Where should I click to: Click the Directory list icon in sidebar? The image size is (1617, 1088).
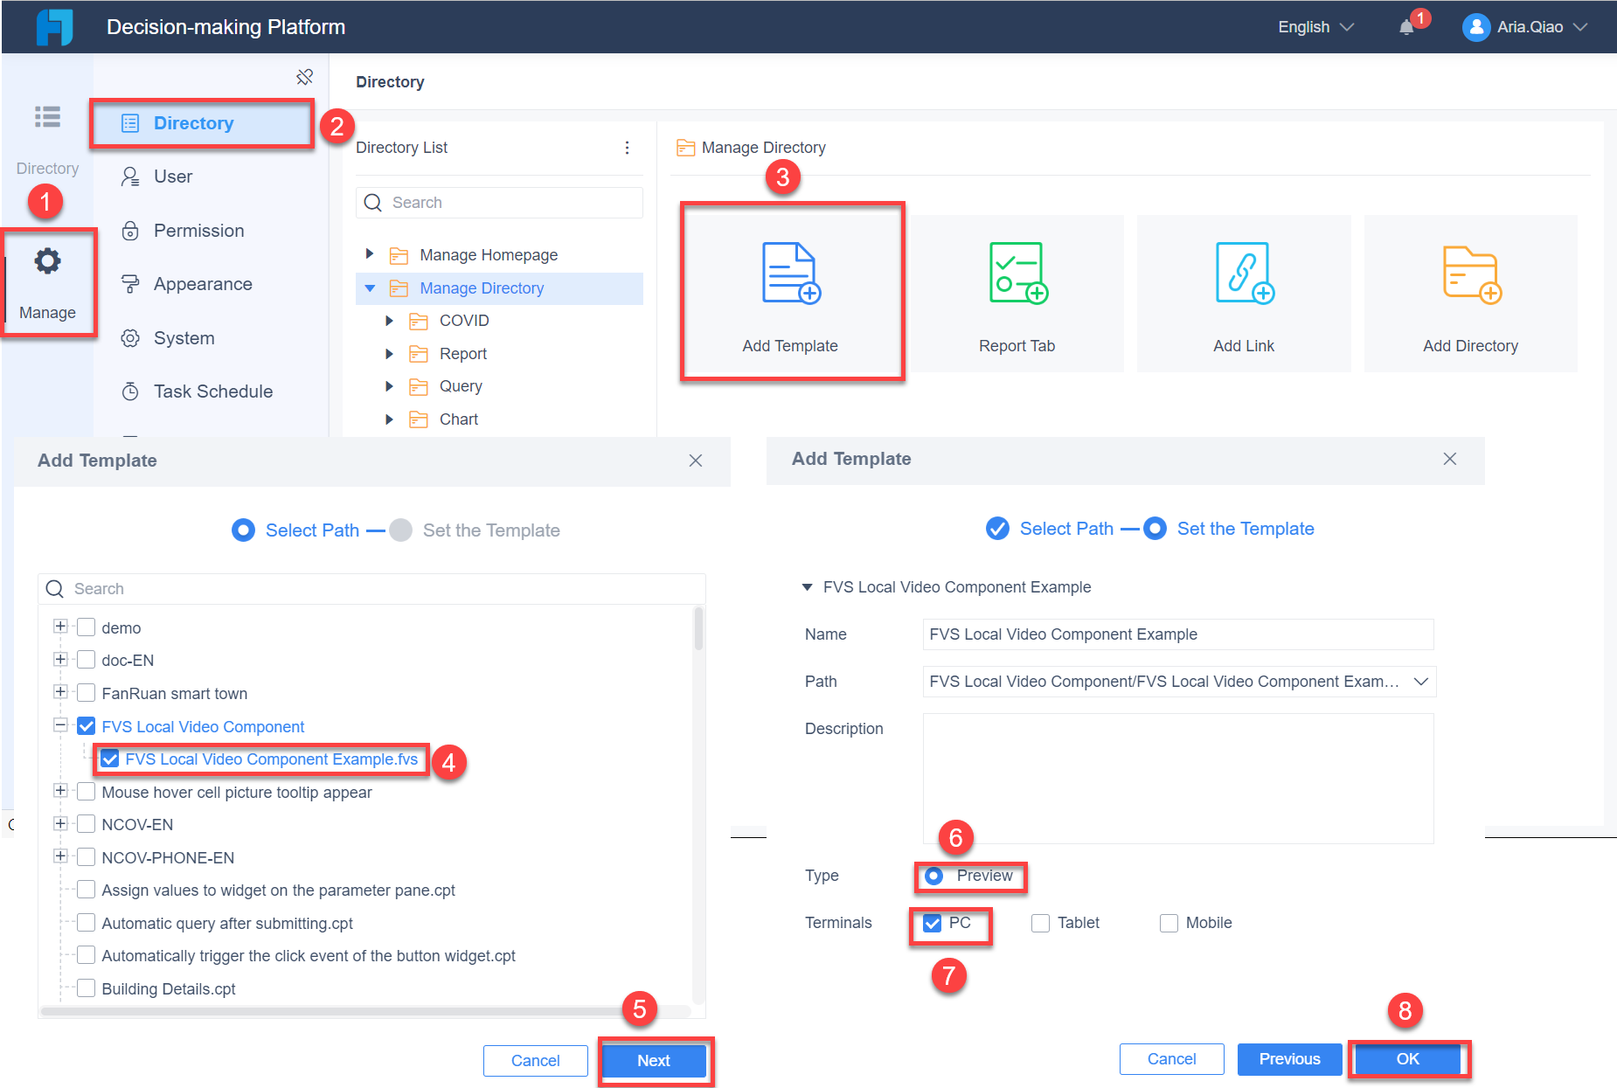(x=48, y=116)
